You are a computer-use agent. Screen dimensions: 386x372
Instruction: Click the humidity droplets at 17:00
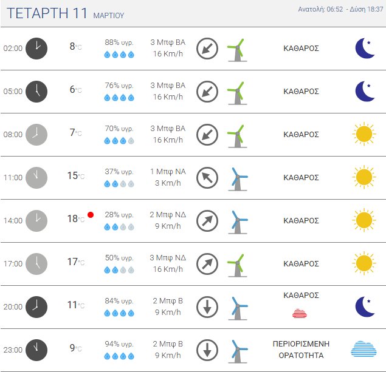(119, 270)
